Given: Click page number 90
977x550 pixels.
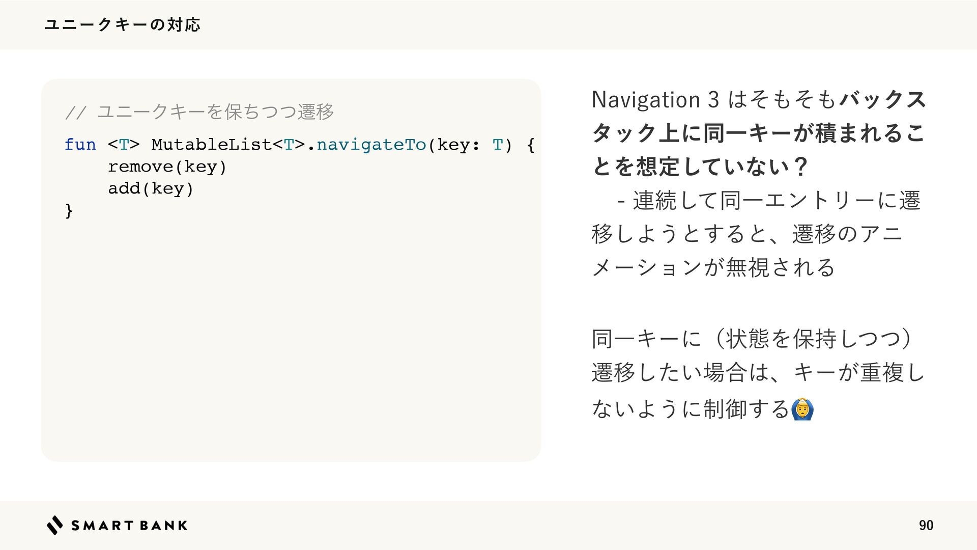Looking at the screenshot, I should tap(926, 525).
